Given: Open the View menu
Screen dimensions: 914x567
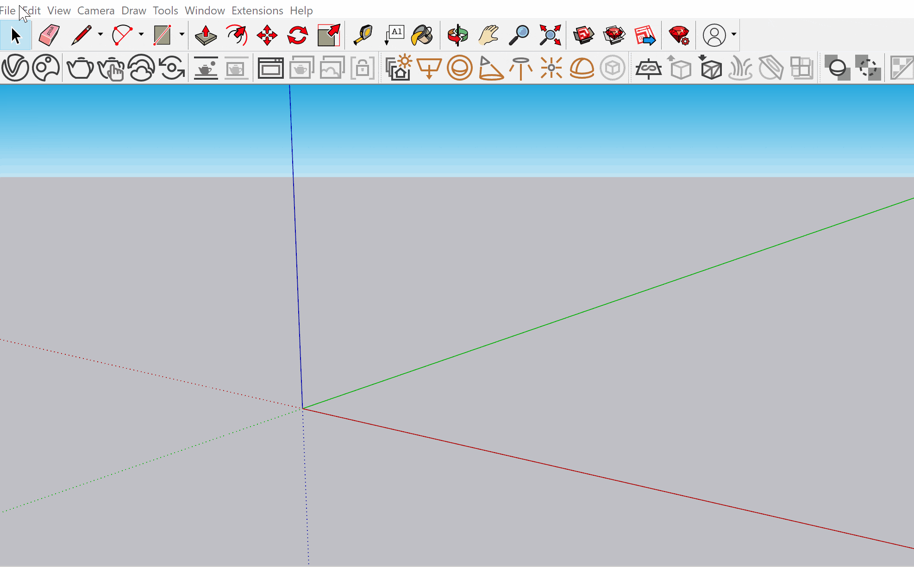Looking at the screenshot, I should click(59, 10).
